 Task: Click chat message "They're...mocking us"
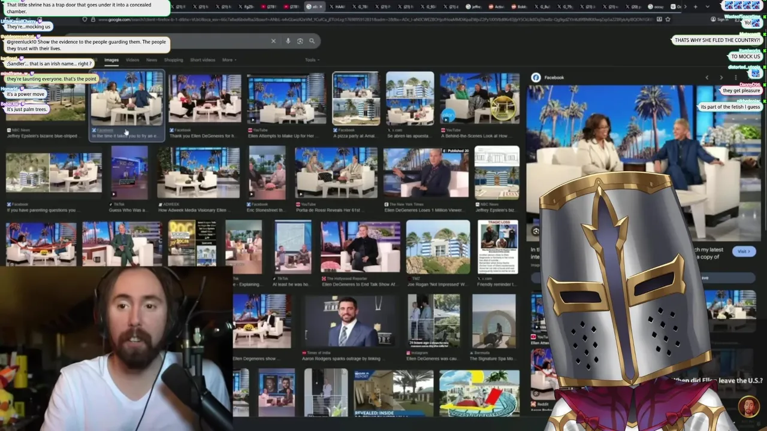tap(29, 27)
